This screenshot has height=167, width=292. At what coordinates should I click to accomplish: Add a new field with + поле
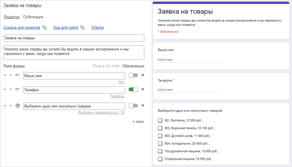pyautogui.click(x=138, y=121)
